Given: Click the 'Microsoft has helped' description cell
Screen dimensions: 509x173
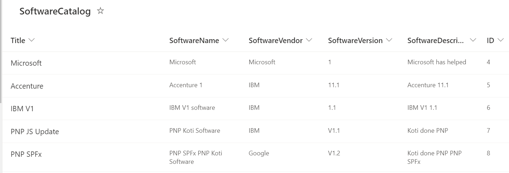Looking at the screenshot, I should pos(437,62).
